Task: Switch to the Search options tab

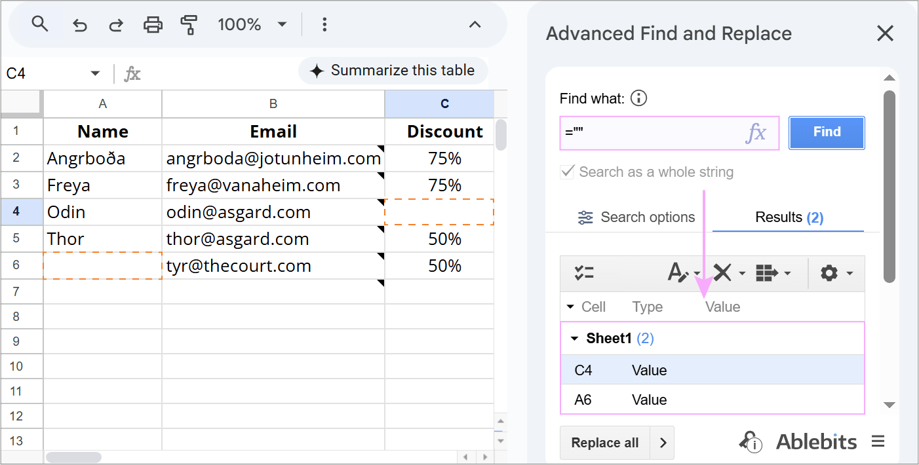Action: (x=636, y=217)
